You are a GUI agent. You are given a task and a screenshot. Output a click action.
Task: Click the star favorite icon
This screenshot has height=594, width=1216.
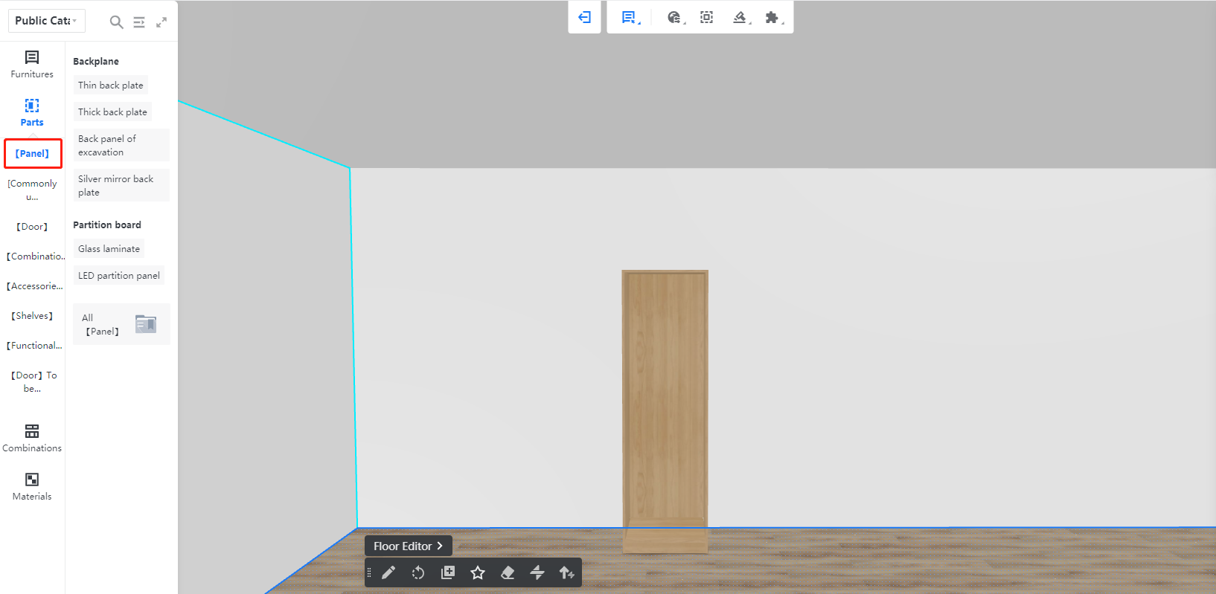[x=478, y=572]
